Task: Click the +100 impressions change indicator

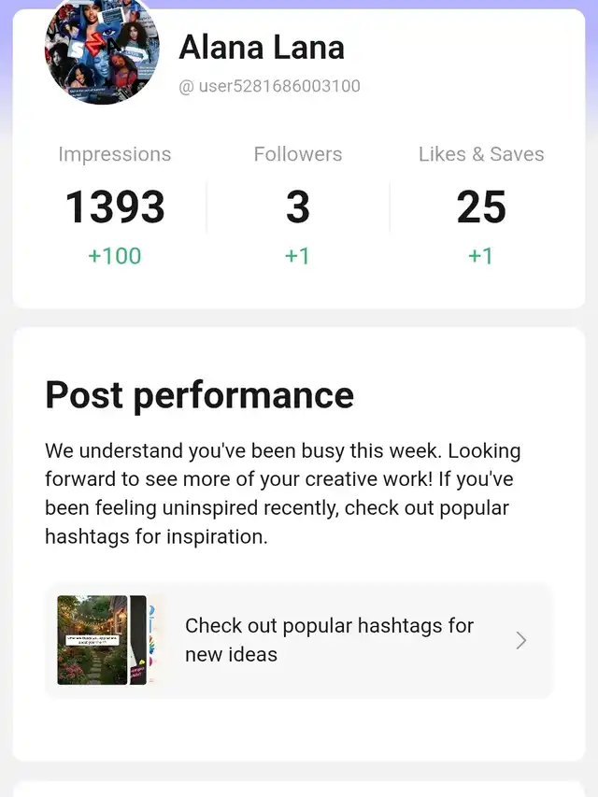Action: pyautogui.click(x=115, y=256)
